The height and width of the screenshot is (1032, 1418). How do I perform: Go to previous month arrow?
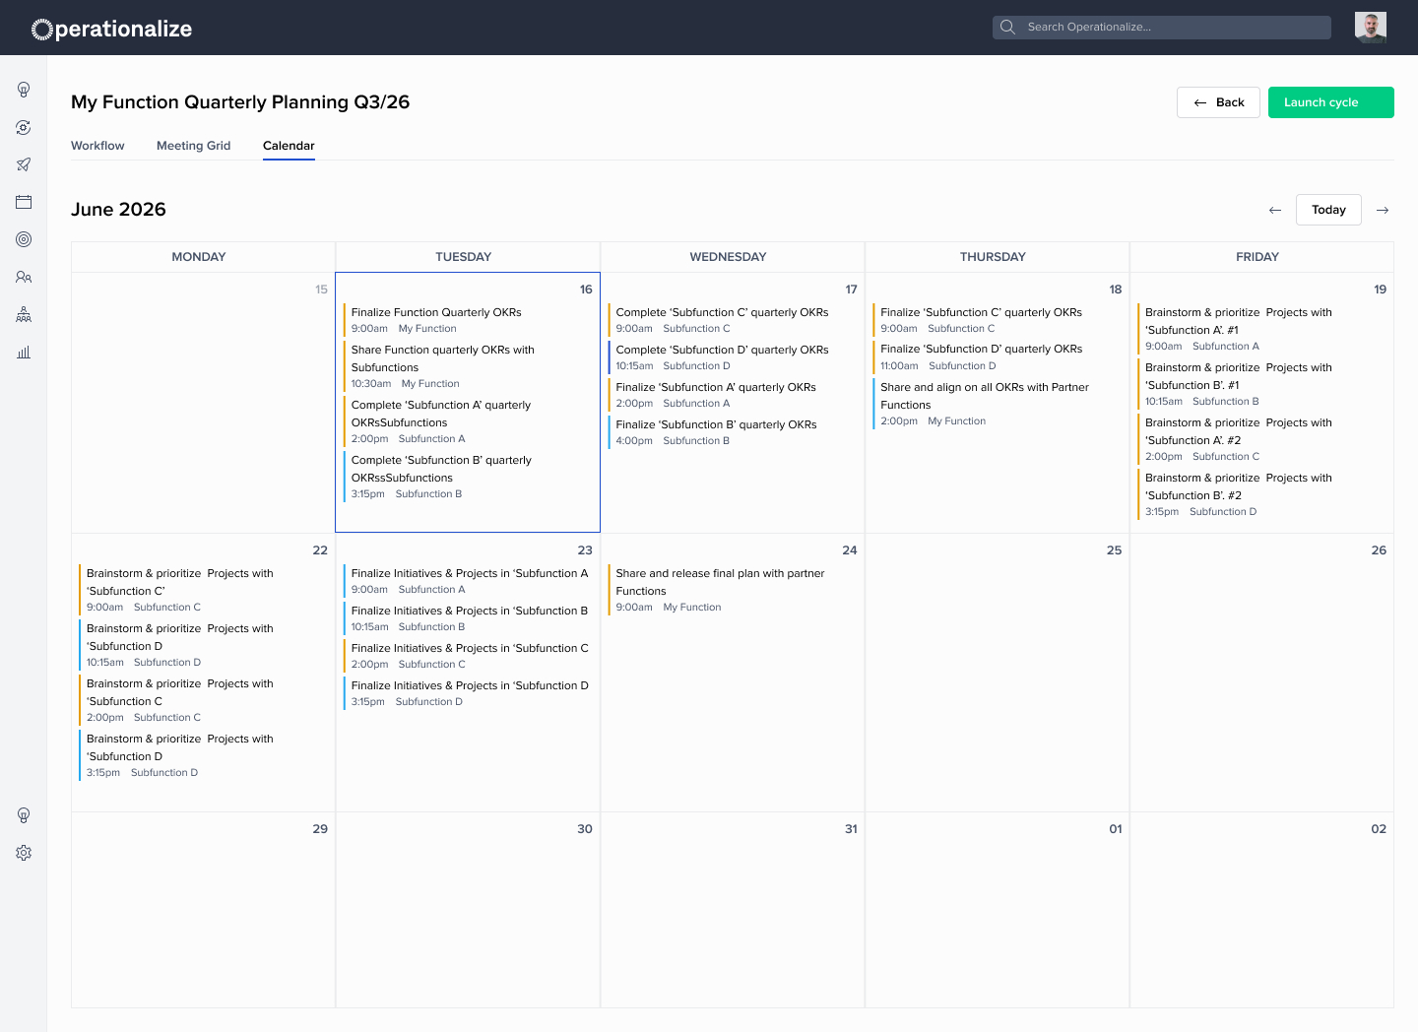(1275, 210)
